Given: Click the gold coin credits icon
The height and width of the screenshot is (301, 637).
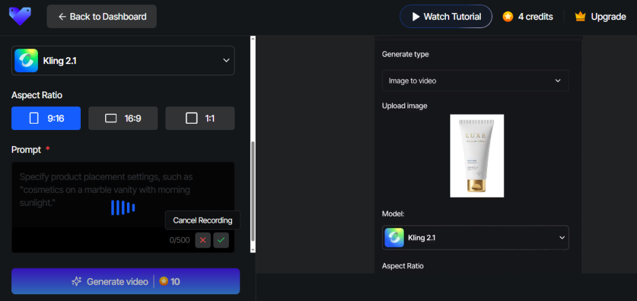Looking at the screenshot, I should (x=508, y=17).
